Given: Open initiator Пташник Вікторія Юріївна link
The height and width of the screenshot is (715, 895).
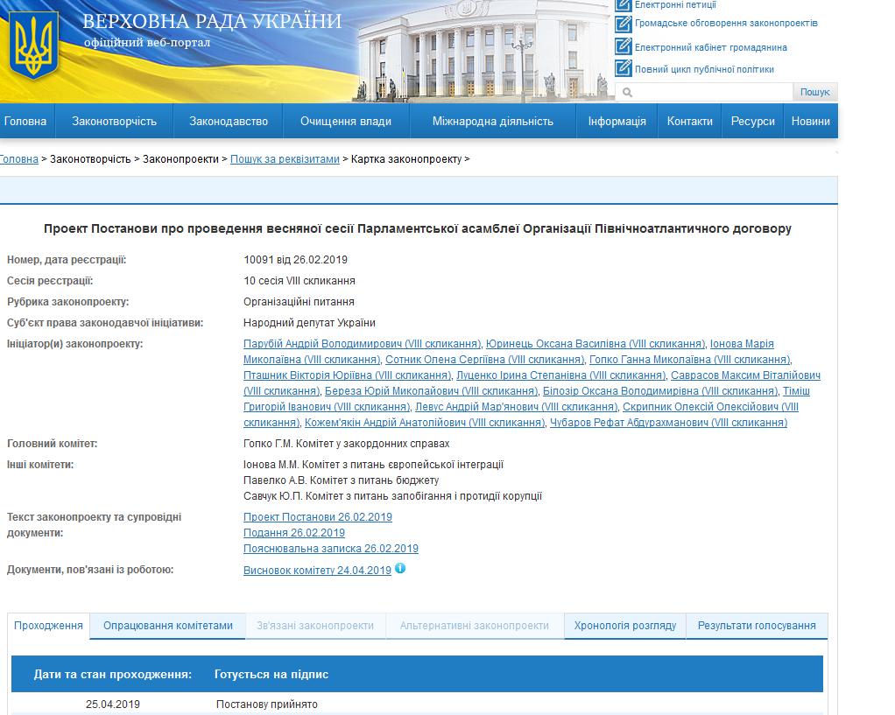Looking at the screenshot, I should [x=347, y=375].
